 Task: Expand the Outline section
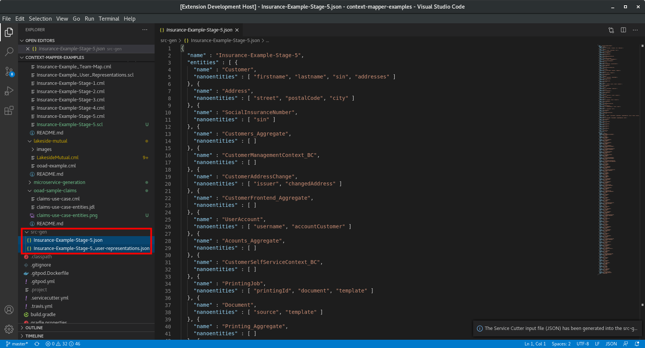86,328
